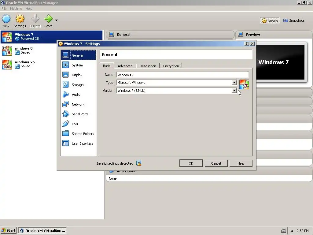Switch to the Encryption tab

(171, 66)
